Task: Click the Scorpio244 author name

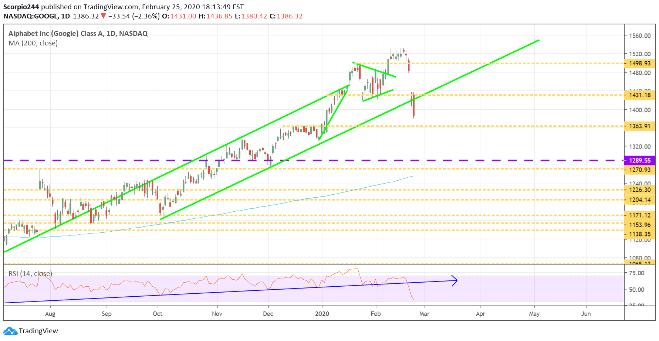Action: pos(21,7)
